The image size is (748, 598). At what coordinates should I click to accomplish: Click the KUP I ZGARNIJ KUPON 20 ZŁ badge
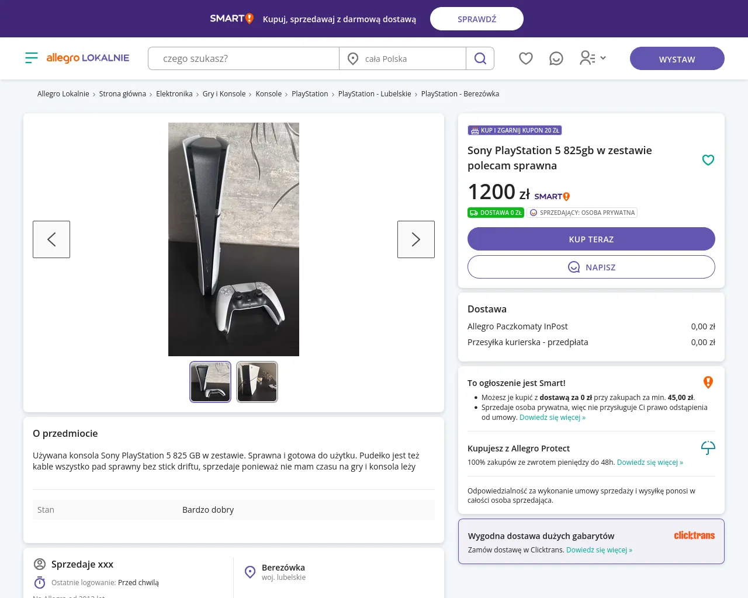515,130
